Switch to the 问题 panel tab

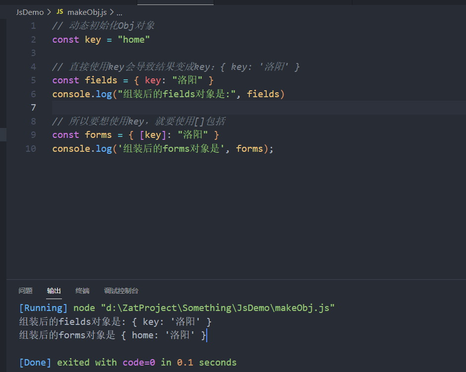pyautogui.click(x=25, y=291)
